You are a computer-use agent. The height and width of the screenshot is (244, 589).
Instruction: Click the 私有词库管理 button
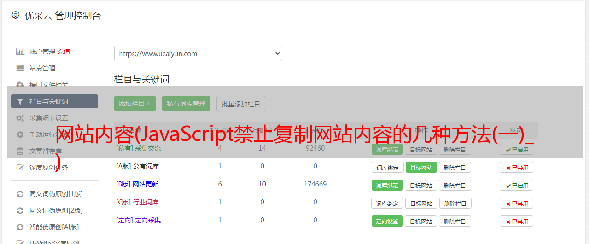click(x=186, y=104)
